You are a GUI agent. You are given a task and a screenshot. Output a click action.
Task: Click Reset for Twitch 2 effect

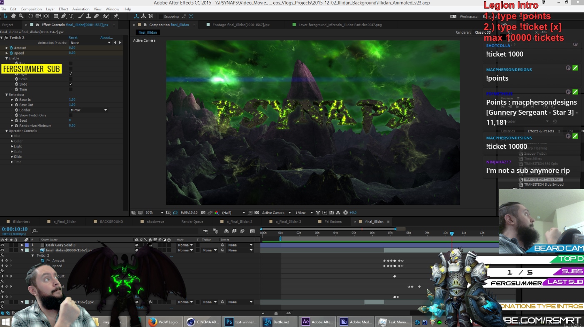[x=73, y=38]
